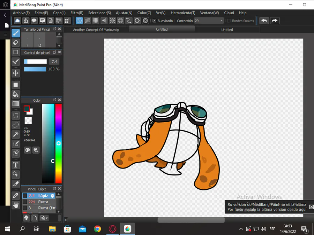Undock the Color panel
314x235 pixels.
(x=54, y=100)
